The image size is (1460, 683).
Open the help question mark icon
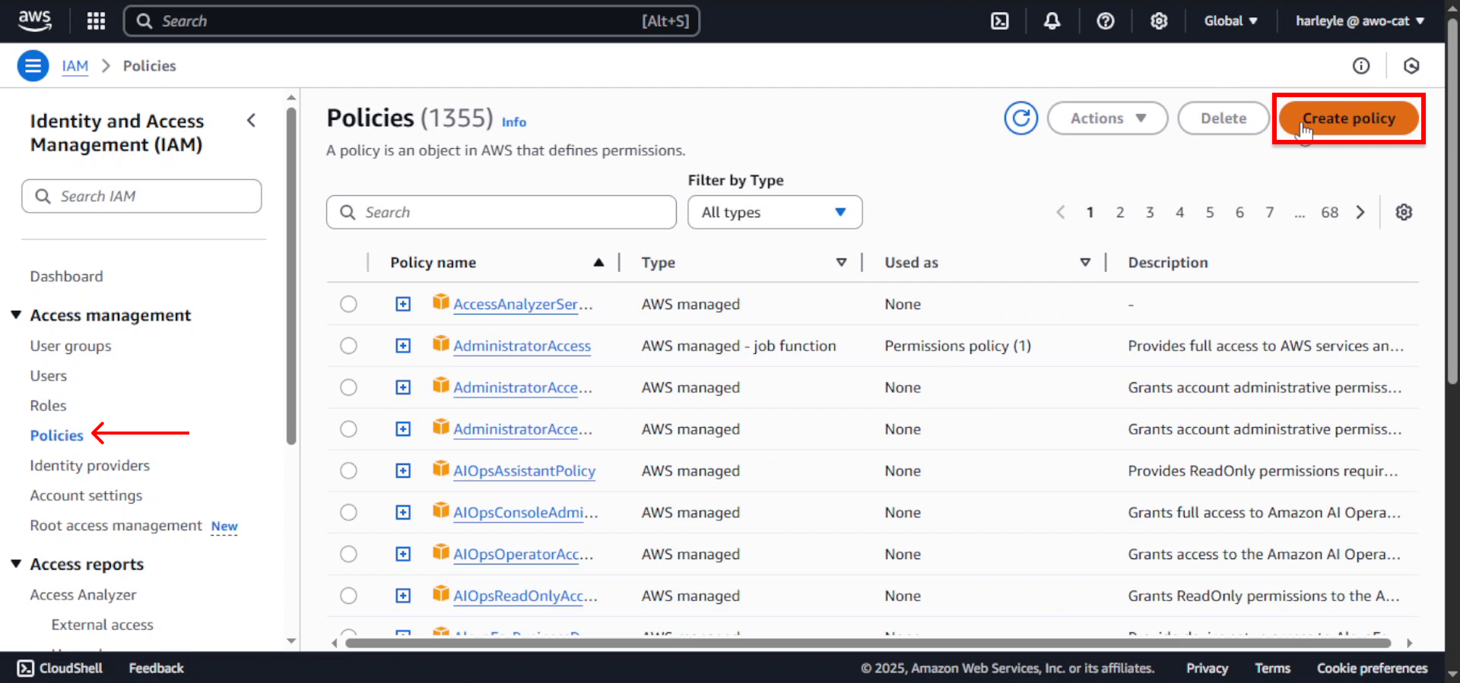point(1106,21)
